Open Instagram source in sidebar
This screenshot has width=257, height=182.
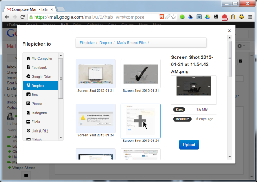(40, 113)
